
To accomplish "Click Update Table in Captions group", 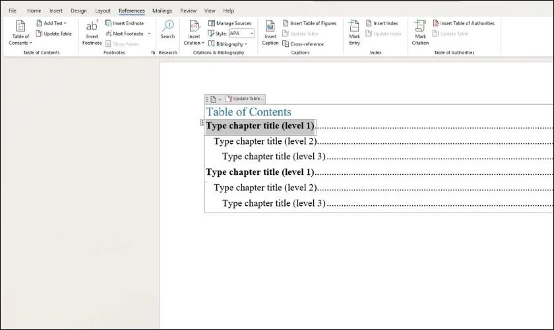I will tap(301, 34).
